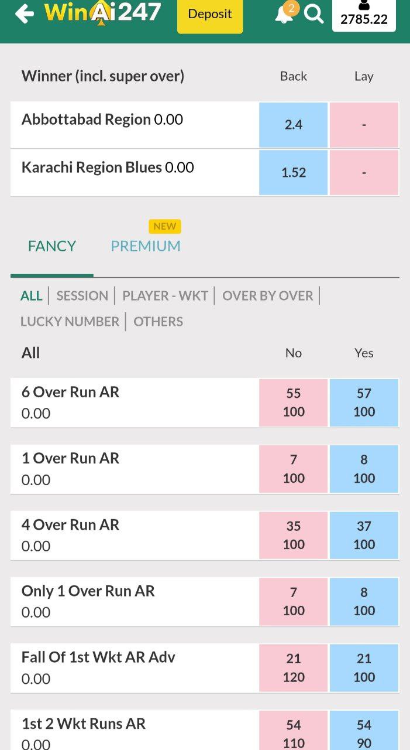Back Abbottabad Region at 2.4
The width and height of the screenshot is (410, 750).
tap(293, 125)
